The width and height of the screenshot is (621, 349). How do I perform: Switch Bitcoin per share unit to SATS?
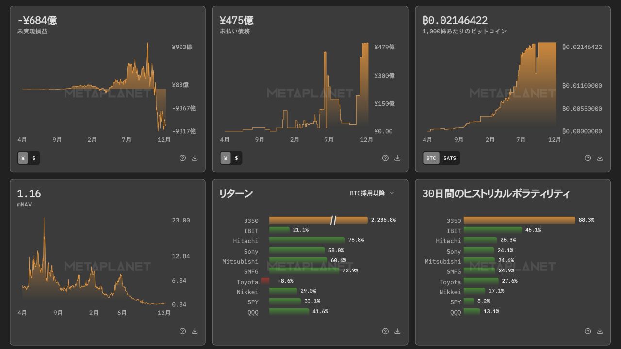point(450,158)
